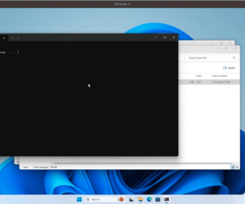Close the current terminal tab
The width and height of the screenshot is (245, 204).
point(4,38)
